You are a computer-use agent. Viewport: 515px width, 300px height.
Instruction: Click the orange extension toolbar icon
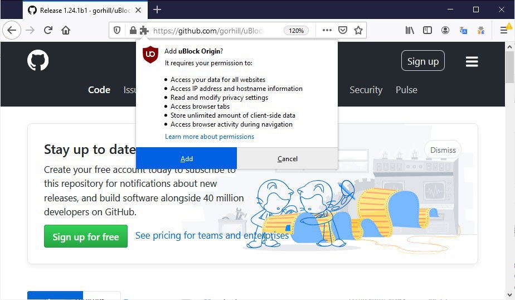[x=481, y=31]
